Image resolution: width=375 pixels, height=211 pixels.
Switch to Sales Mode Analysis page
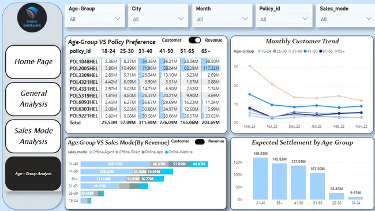[x=33, y=136]
